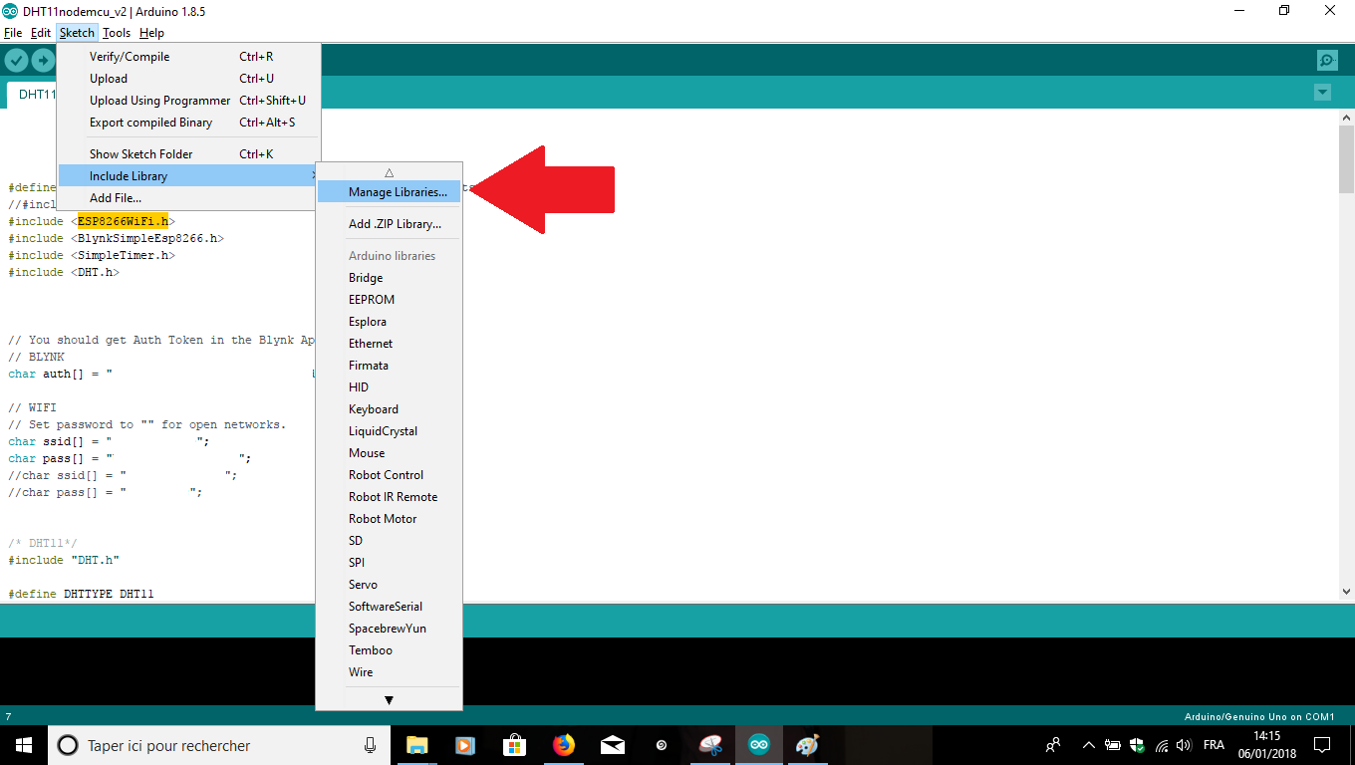Include the SD library

(x=389, y=541)
